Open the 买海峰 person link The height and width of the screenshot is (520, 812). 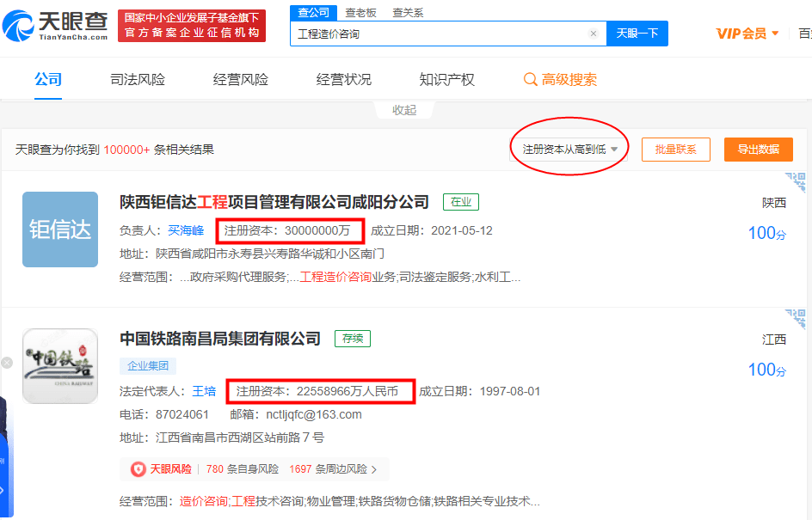[186, 230]
